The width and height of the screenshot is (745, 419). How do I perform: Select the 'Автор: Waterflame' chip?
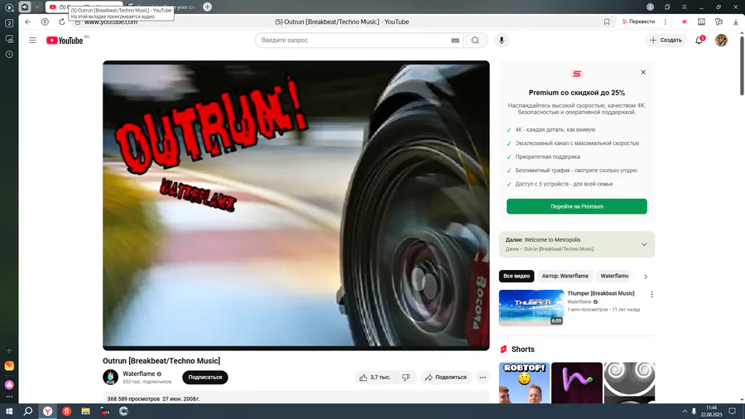(565, 276)
